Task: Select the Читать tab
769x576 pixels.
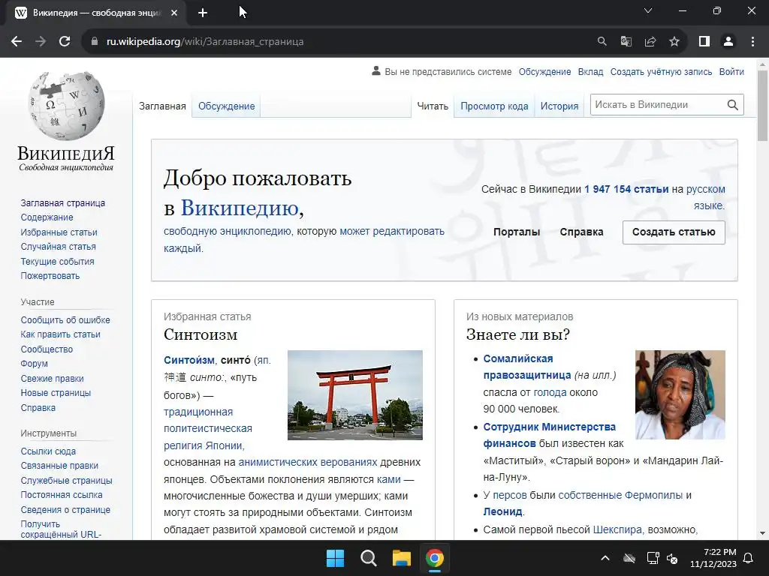Action: tap(433, 106)
